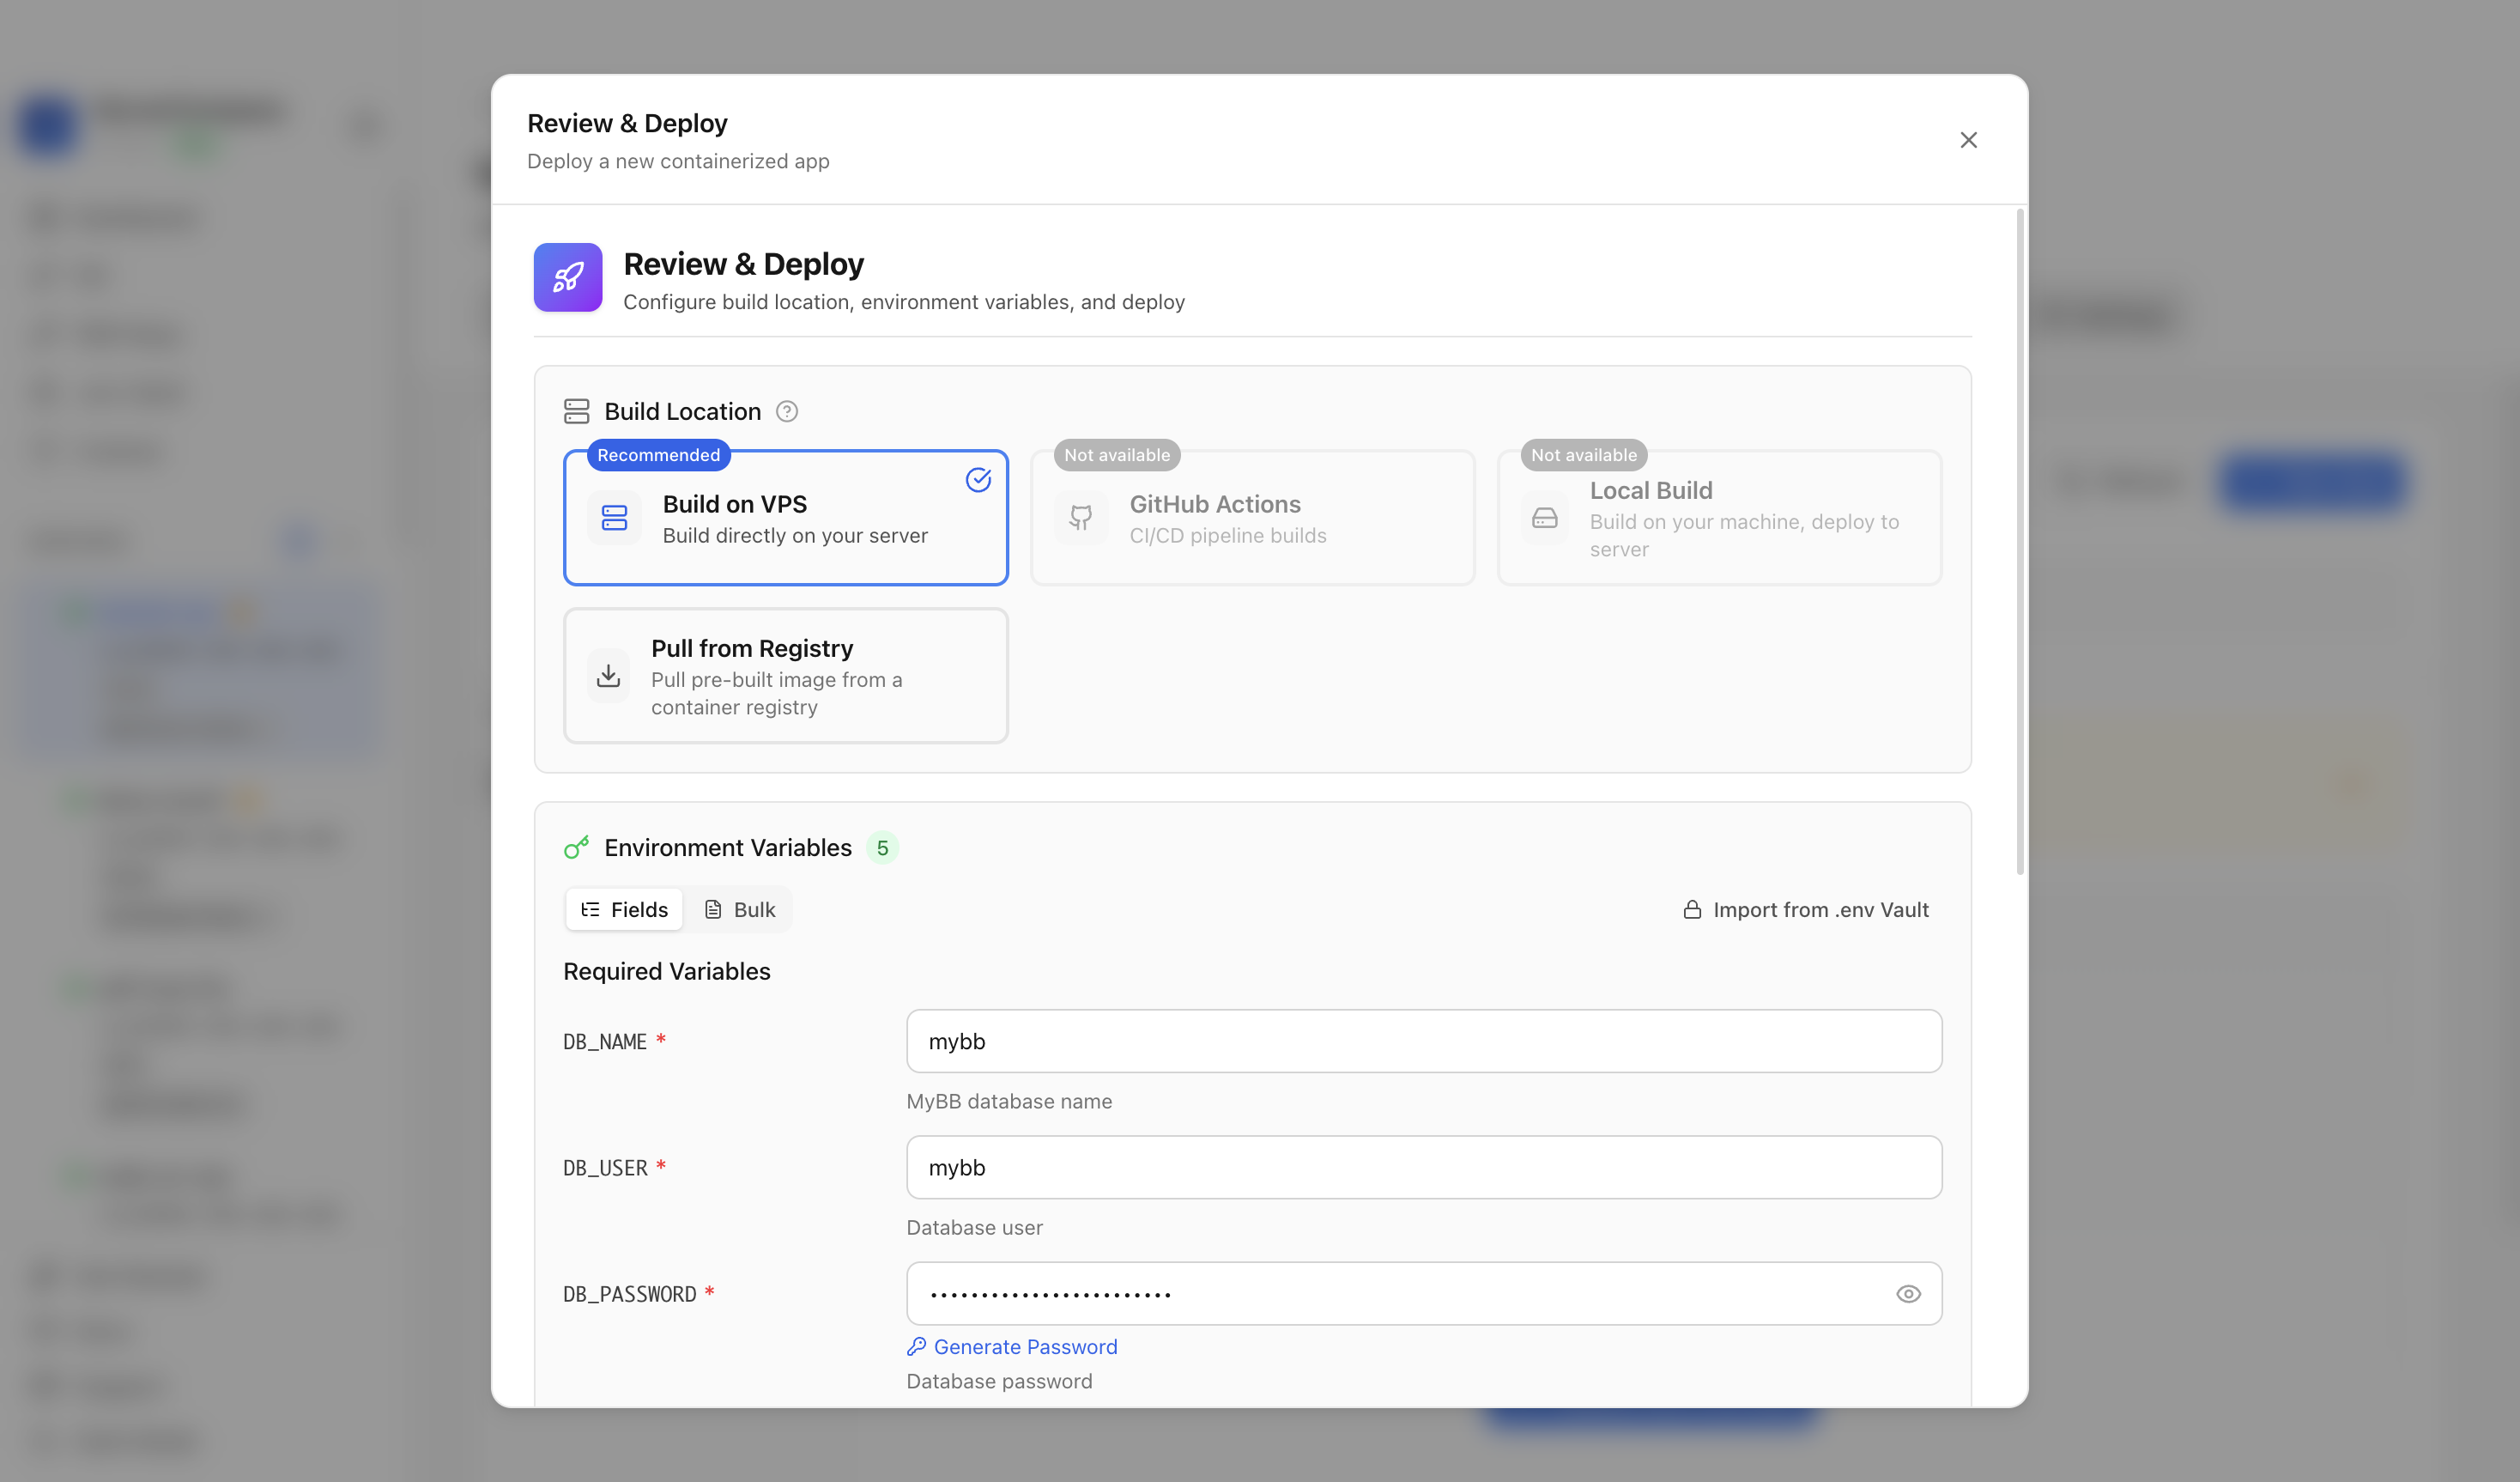The width and height of the screenshot is (2520, 1482).
Task: Click the dialog's vertical scrollbar
Action: pyautogui.click(x=2020, y=540)
